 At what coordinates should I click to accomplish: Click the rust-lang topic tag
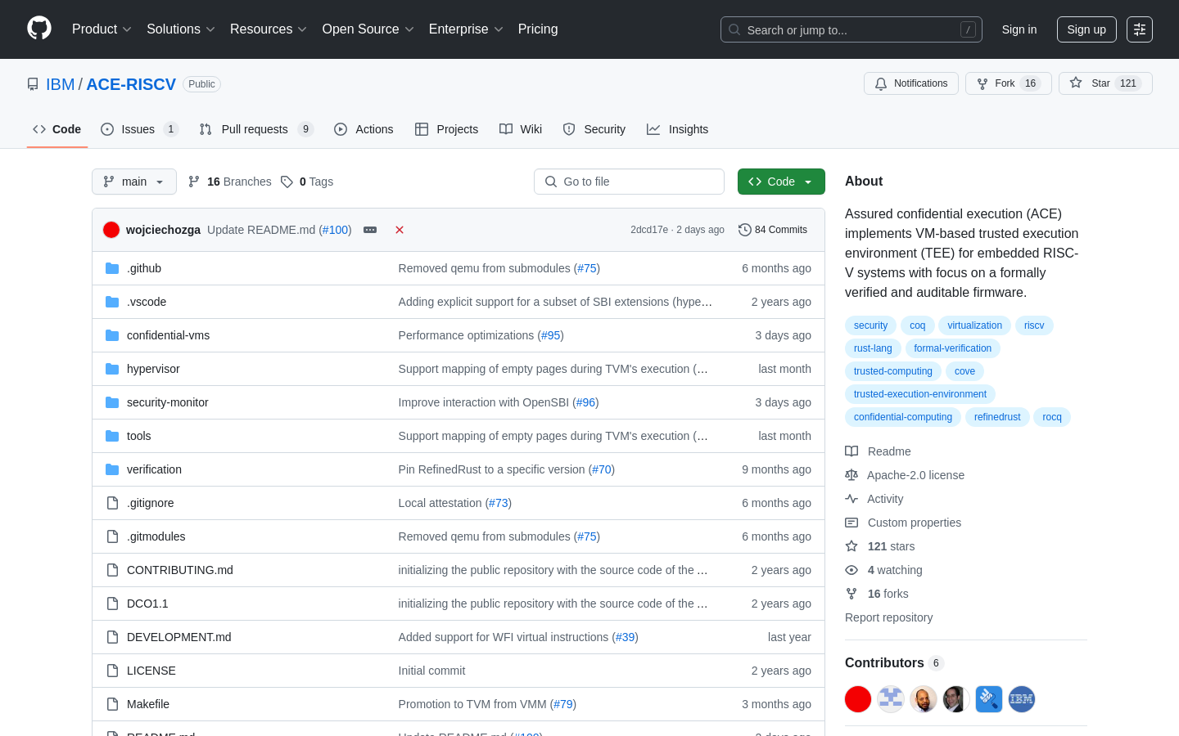[873, 348]
